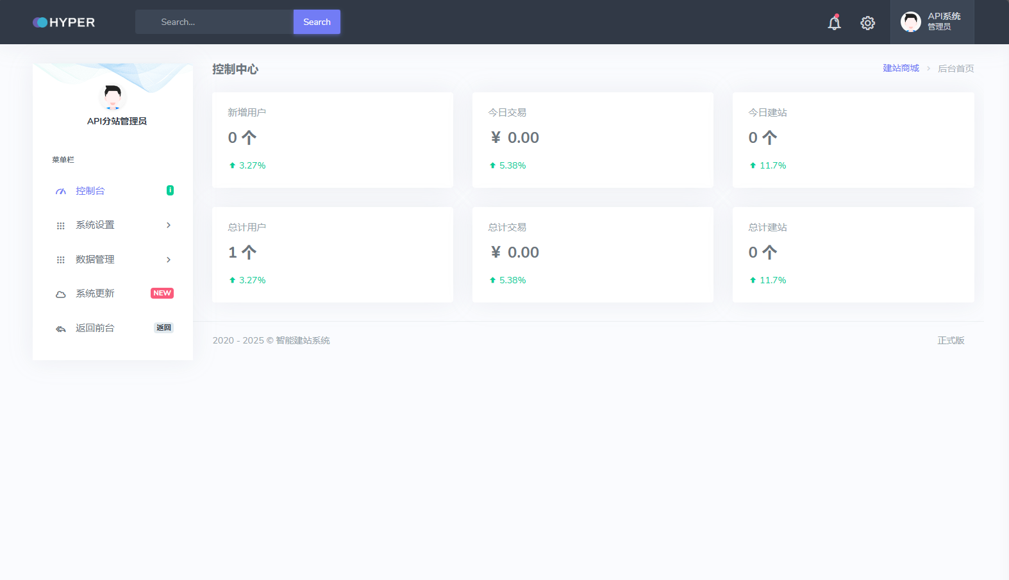Click the cloud icon beside 系统更新
Screen dimensions: 1009x580
(x=61, y=294)
